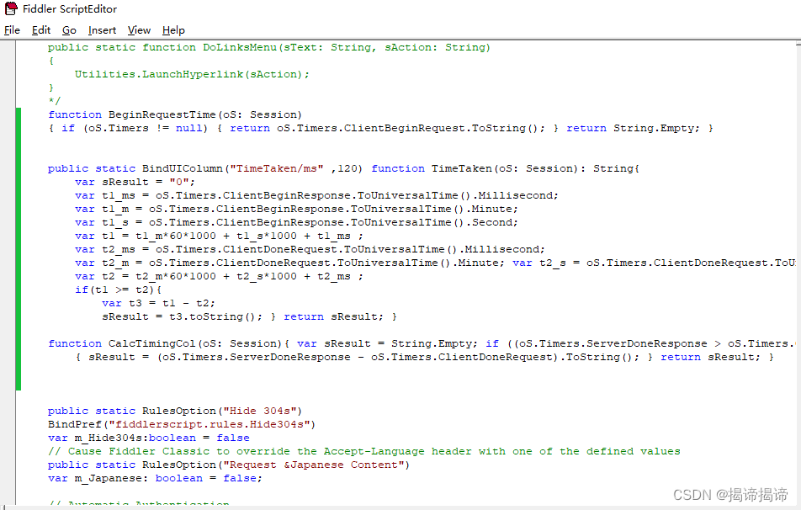
Task: Click the var m_Hide304s:boolean line
Action: 149,438
